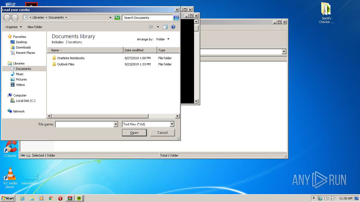Click the Start button

[x=8, y=198]
